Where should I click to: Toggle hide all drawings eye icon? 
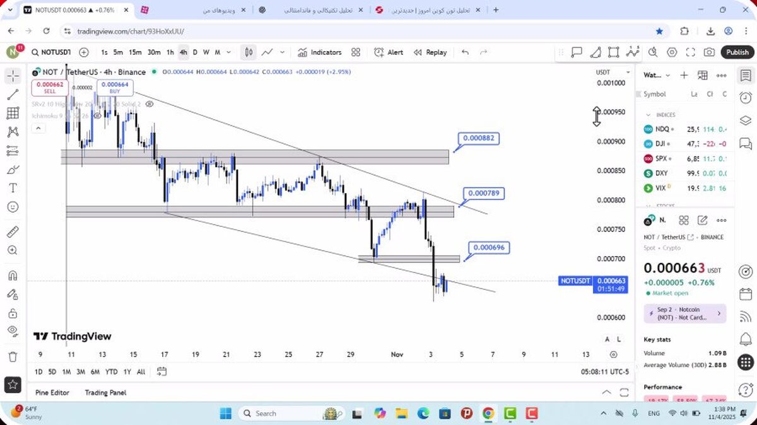13,331
